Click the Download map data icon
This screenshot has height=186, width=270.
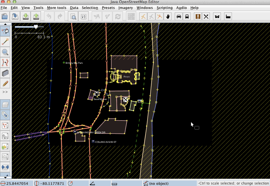coord(26,17)
